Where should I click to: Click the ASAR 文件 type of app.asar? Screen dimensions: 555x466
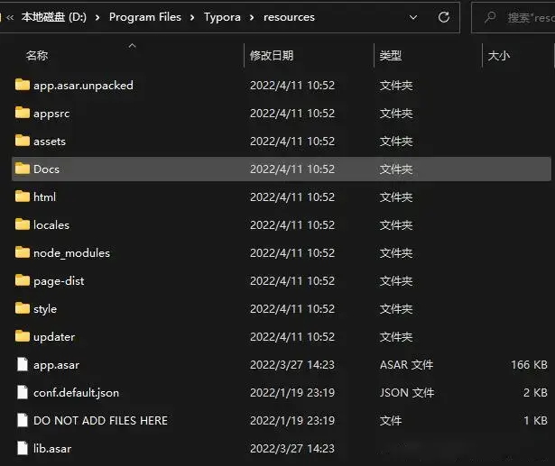pos(406,364)
